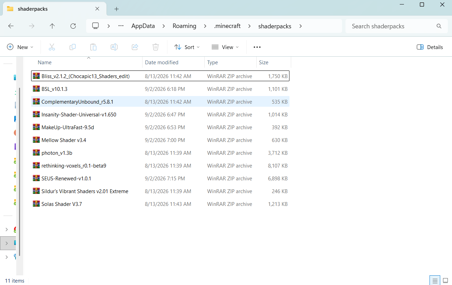The width and height of the screenshot is (452, 285).
Task: Select Insanity-Shader-Universal-v1.650 file
Action: coord(160,114)
